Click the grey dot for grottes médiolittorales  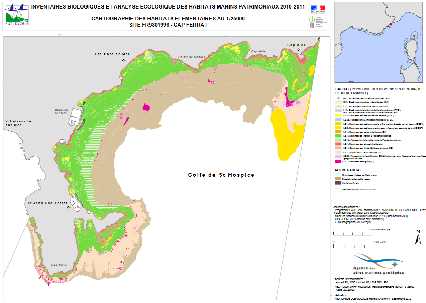click(x=338, y=98)
